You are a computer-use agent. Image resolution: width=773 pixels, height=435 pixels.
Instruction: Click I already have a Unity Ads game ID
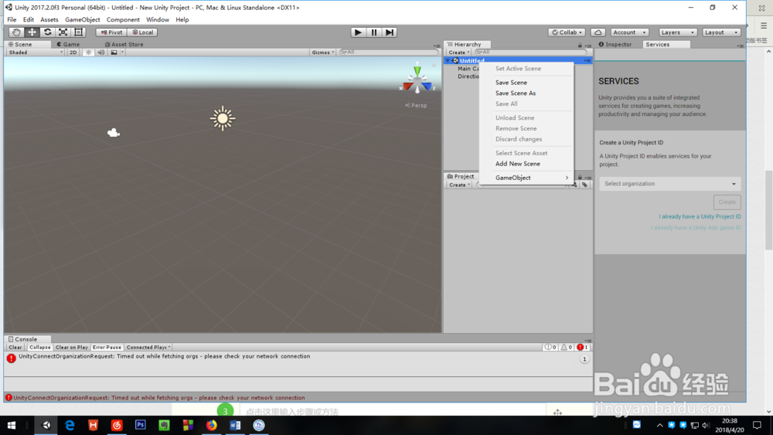click(x=696, y=228)
